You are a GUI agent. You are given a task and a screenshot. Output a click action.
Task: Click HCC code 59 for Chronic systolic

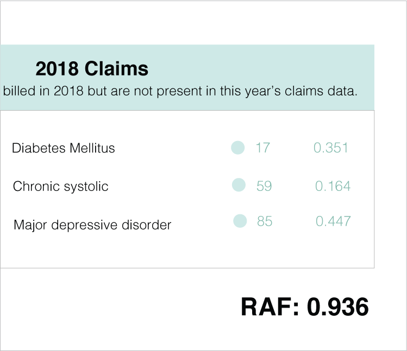(x=264, y=186)
